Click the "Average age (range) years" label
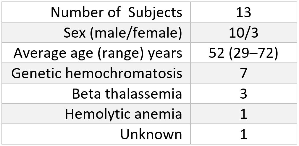This screenshot has height=146, width=299. click(98, 53)
